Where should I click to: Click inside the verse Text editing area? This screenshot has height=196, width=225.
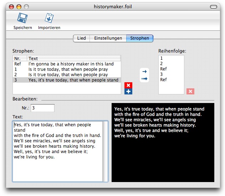click(x=57, y=168)
